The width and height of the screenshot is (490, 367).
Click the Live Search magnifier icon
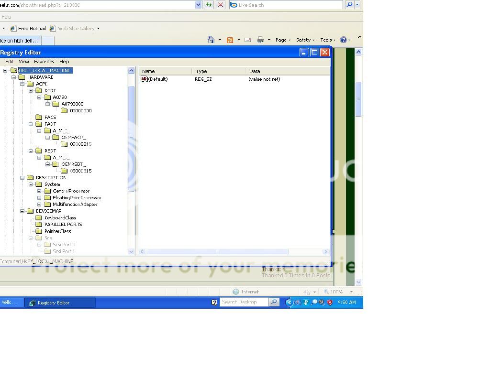349,5
